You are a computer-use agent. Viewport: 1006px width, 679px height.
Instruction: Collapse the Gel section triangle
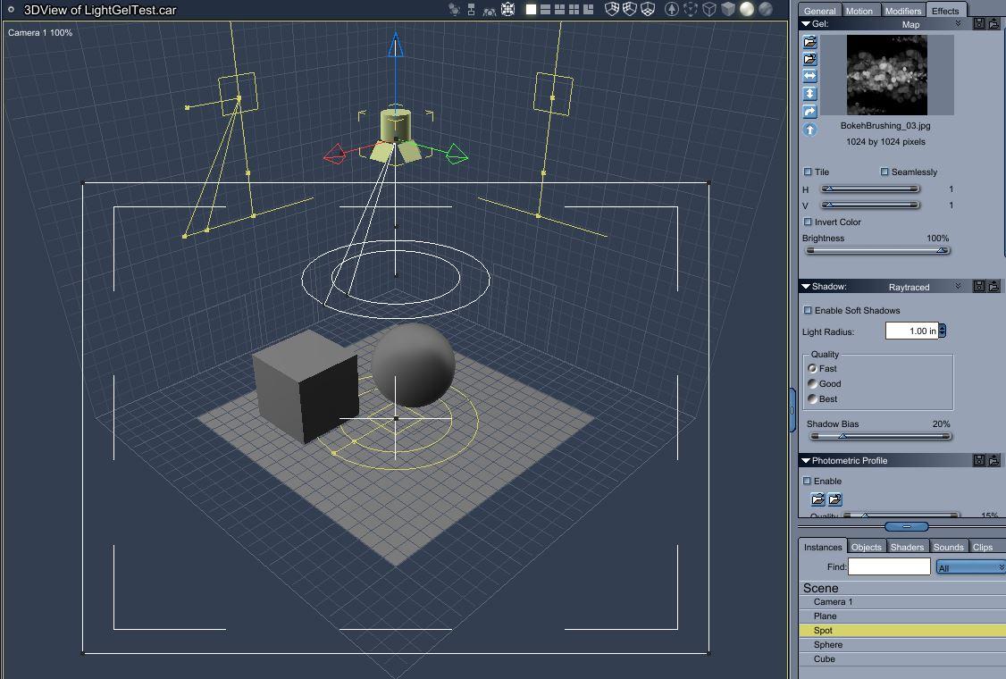tap(806, 24)
